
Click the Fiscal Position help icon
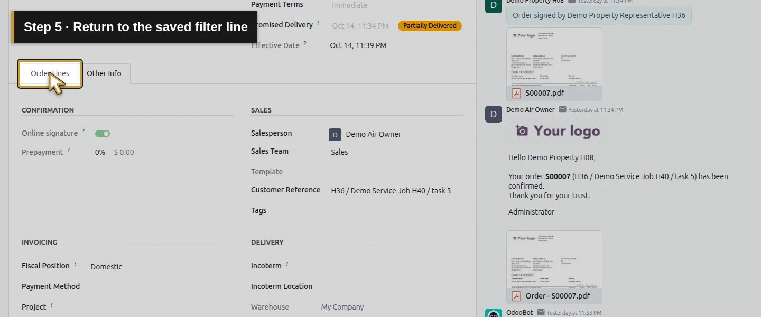(x=75, y=264)
